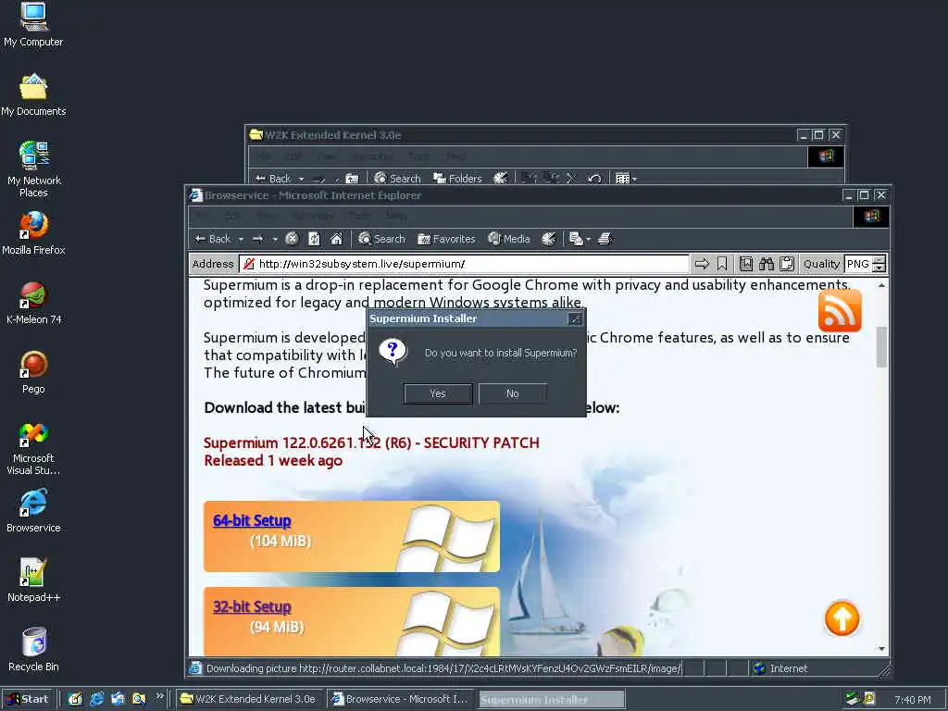Expand the Back history dropdown arrow in IE
This screenshot has width=948, height=711.
[241, 240]
